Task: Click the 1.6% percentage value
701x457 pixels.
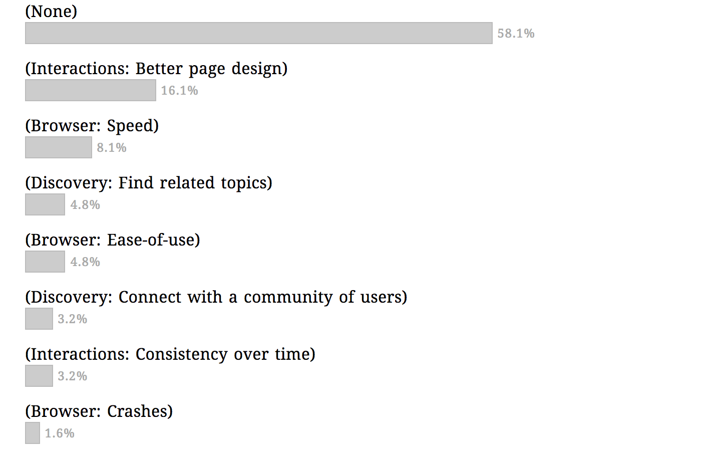Action: point(60,433)
